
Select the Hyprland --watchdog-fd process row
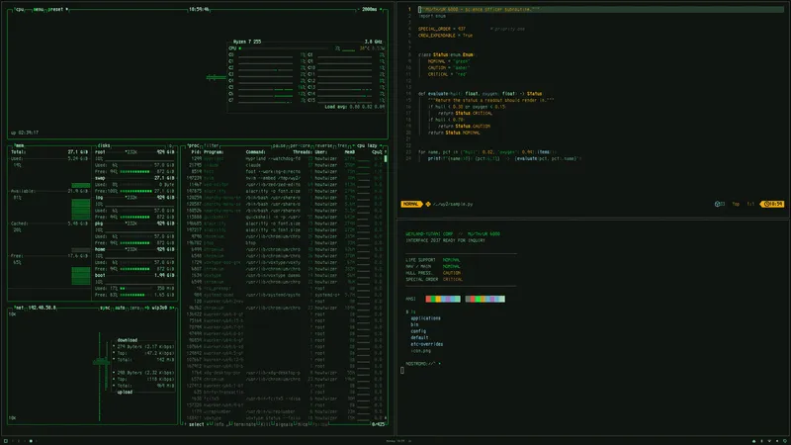point(286,158)
